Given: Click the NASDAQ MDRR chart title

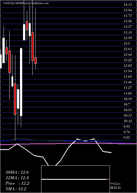Looking at the screenshot, I should point(26,3).
